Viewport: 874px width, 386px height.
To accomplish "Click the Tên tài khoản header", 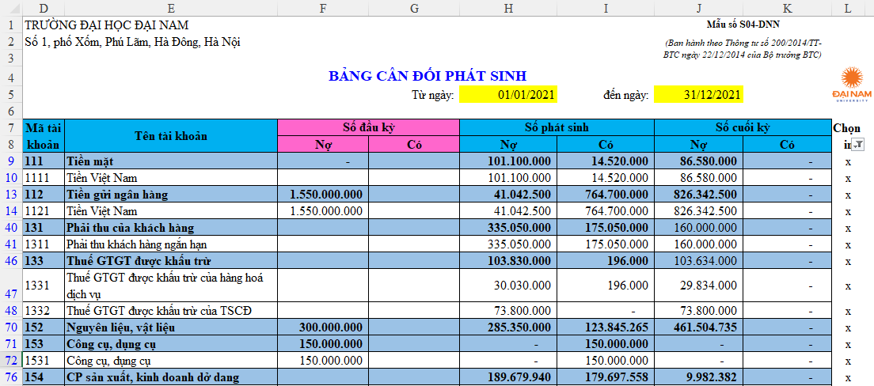I will pos(171,136).
